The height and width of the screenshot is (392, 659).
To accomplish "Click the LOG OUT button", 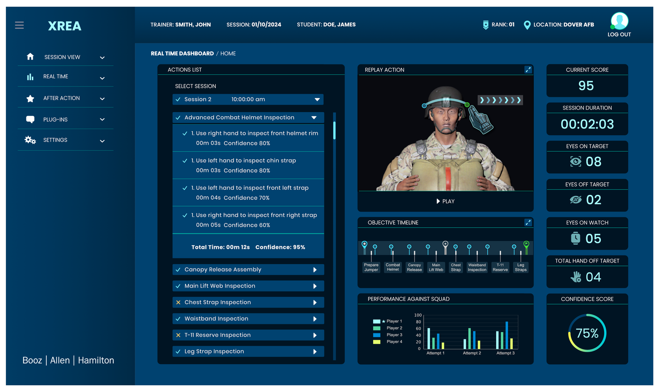I will pyautogui.click(x=619, y=35).
